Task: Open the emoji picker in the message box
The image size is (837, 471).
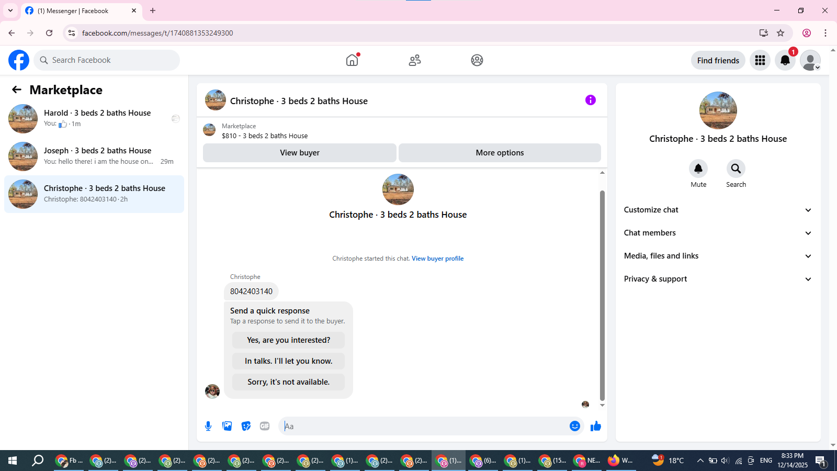Action: point(575,426)
